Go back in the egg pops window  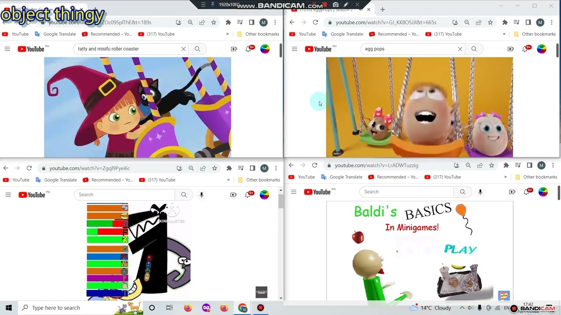point(292,22)
